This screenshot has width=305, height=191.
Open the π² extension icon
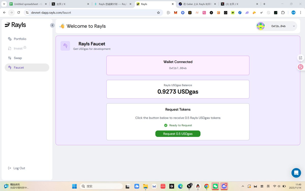click(261, 12)
